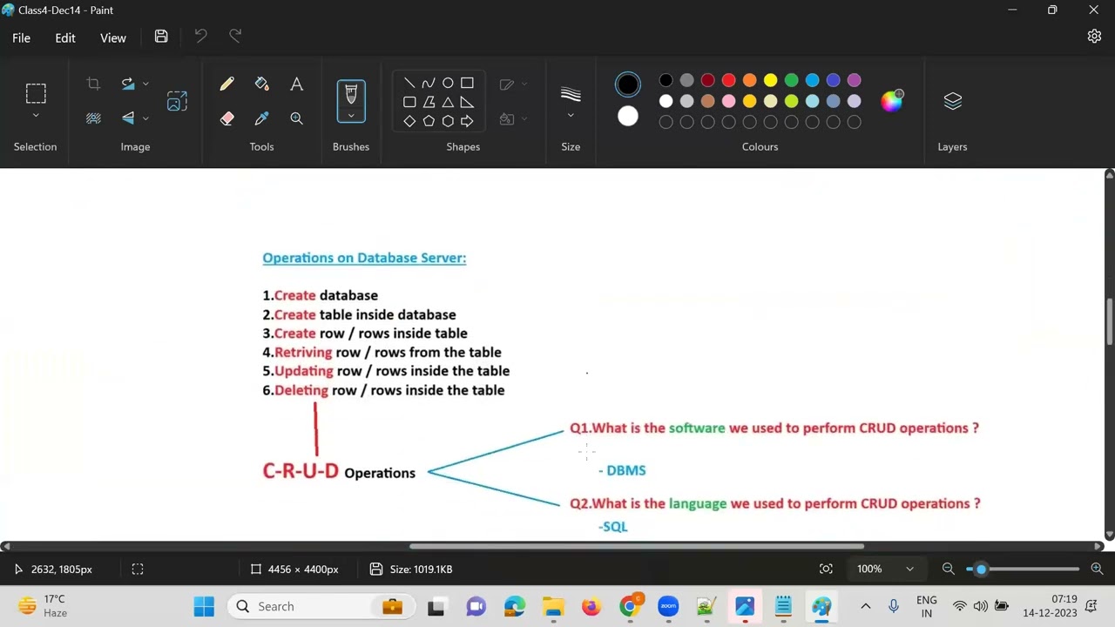
Task: Select the Fill bucket tool
Action: [x=261, y=84]
